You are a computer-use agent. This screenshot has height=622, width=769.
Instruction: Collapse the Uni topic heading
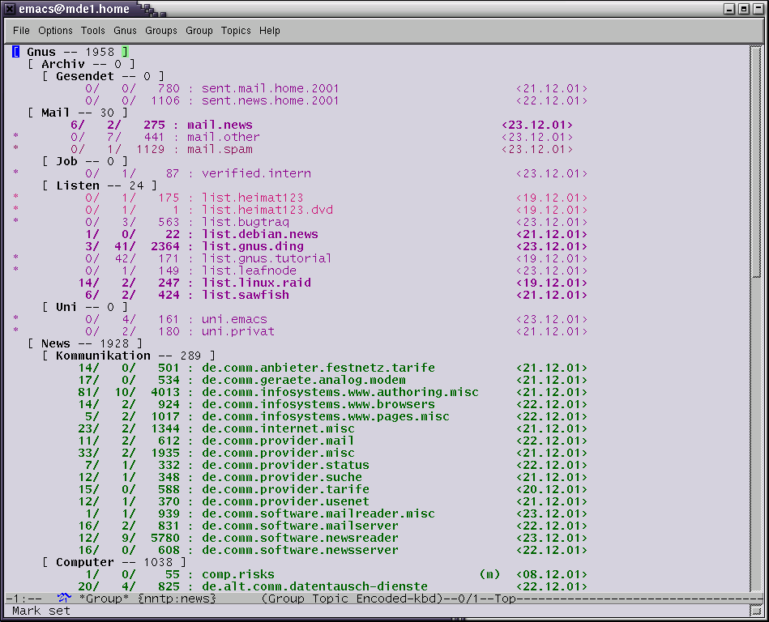pos(85,307)
